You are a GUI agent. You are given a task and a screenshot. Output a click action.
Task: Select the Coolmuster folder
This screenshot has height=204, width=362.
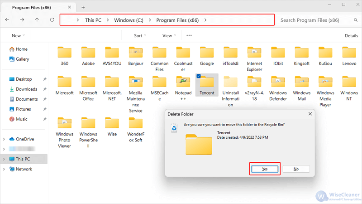pyautogui.click(x=183, y=59)
